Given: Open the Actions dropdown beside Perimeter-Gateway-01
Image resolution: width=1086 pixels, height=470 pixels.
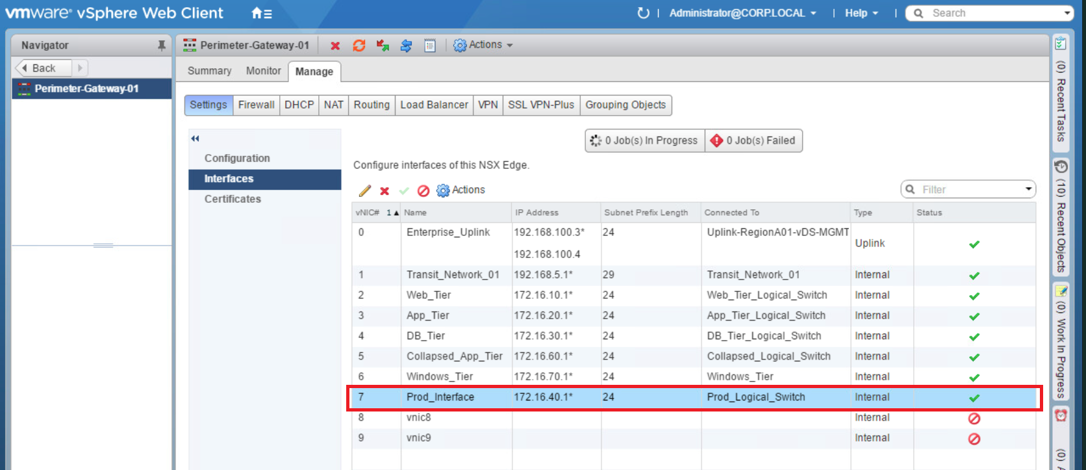Looking at the screenshot, I should (483, 45).
